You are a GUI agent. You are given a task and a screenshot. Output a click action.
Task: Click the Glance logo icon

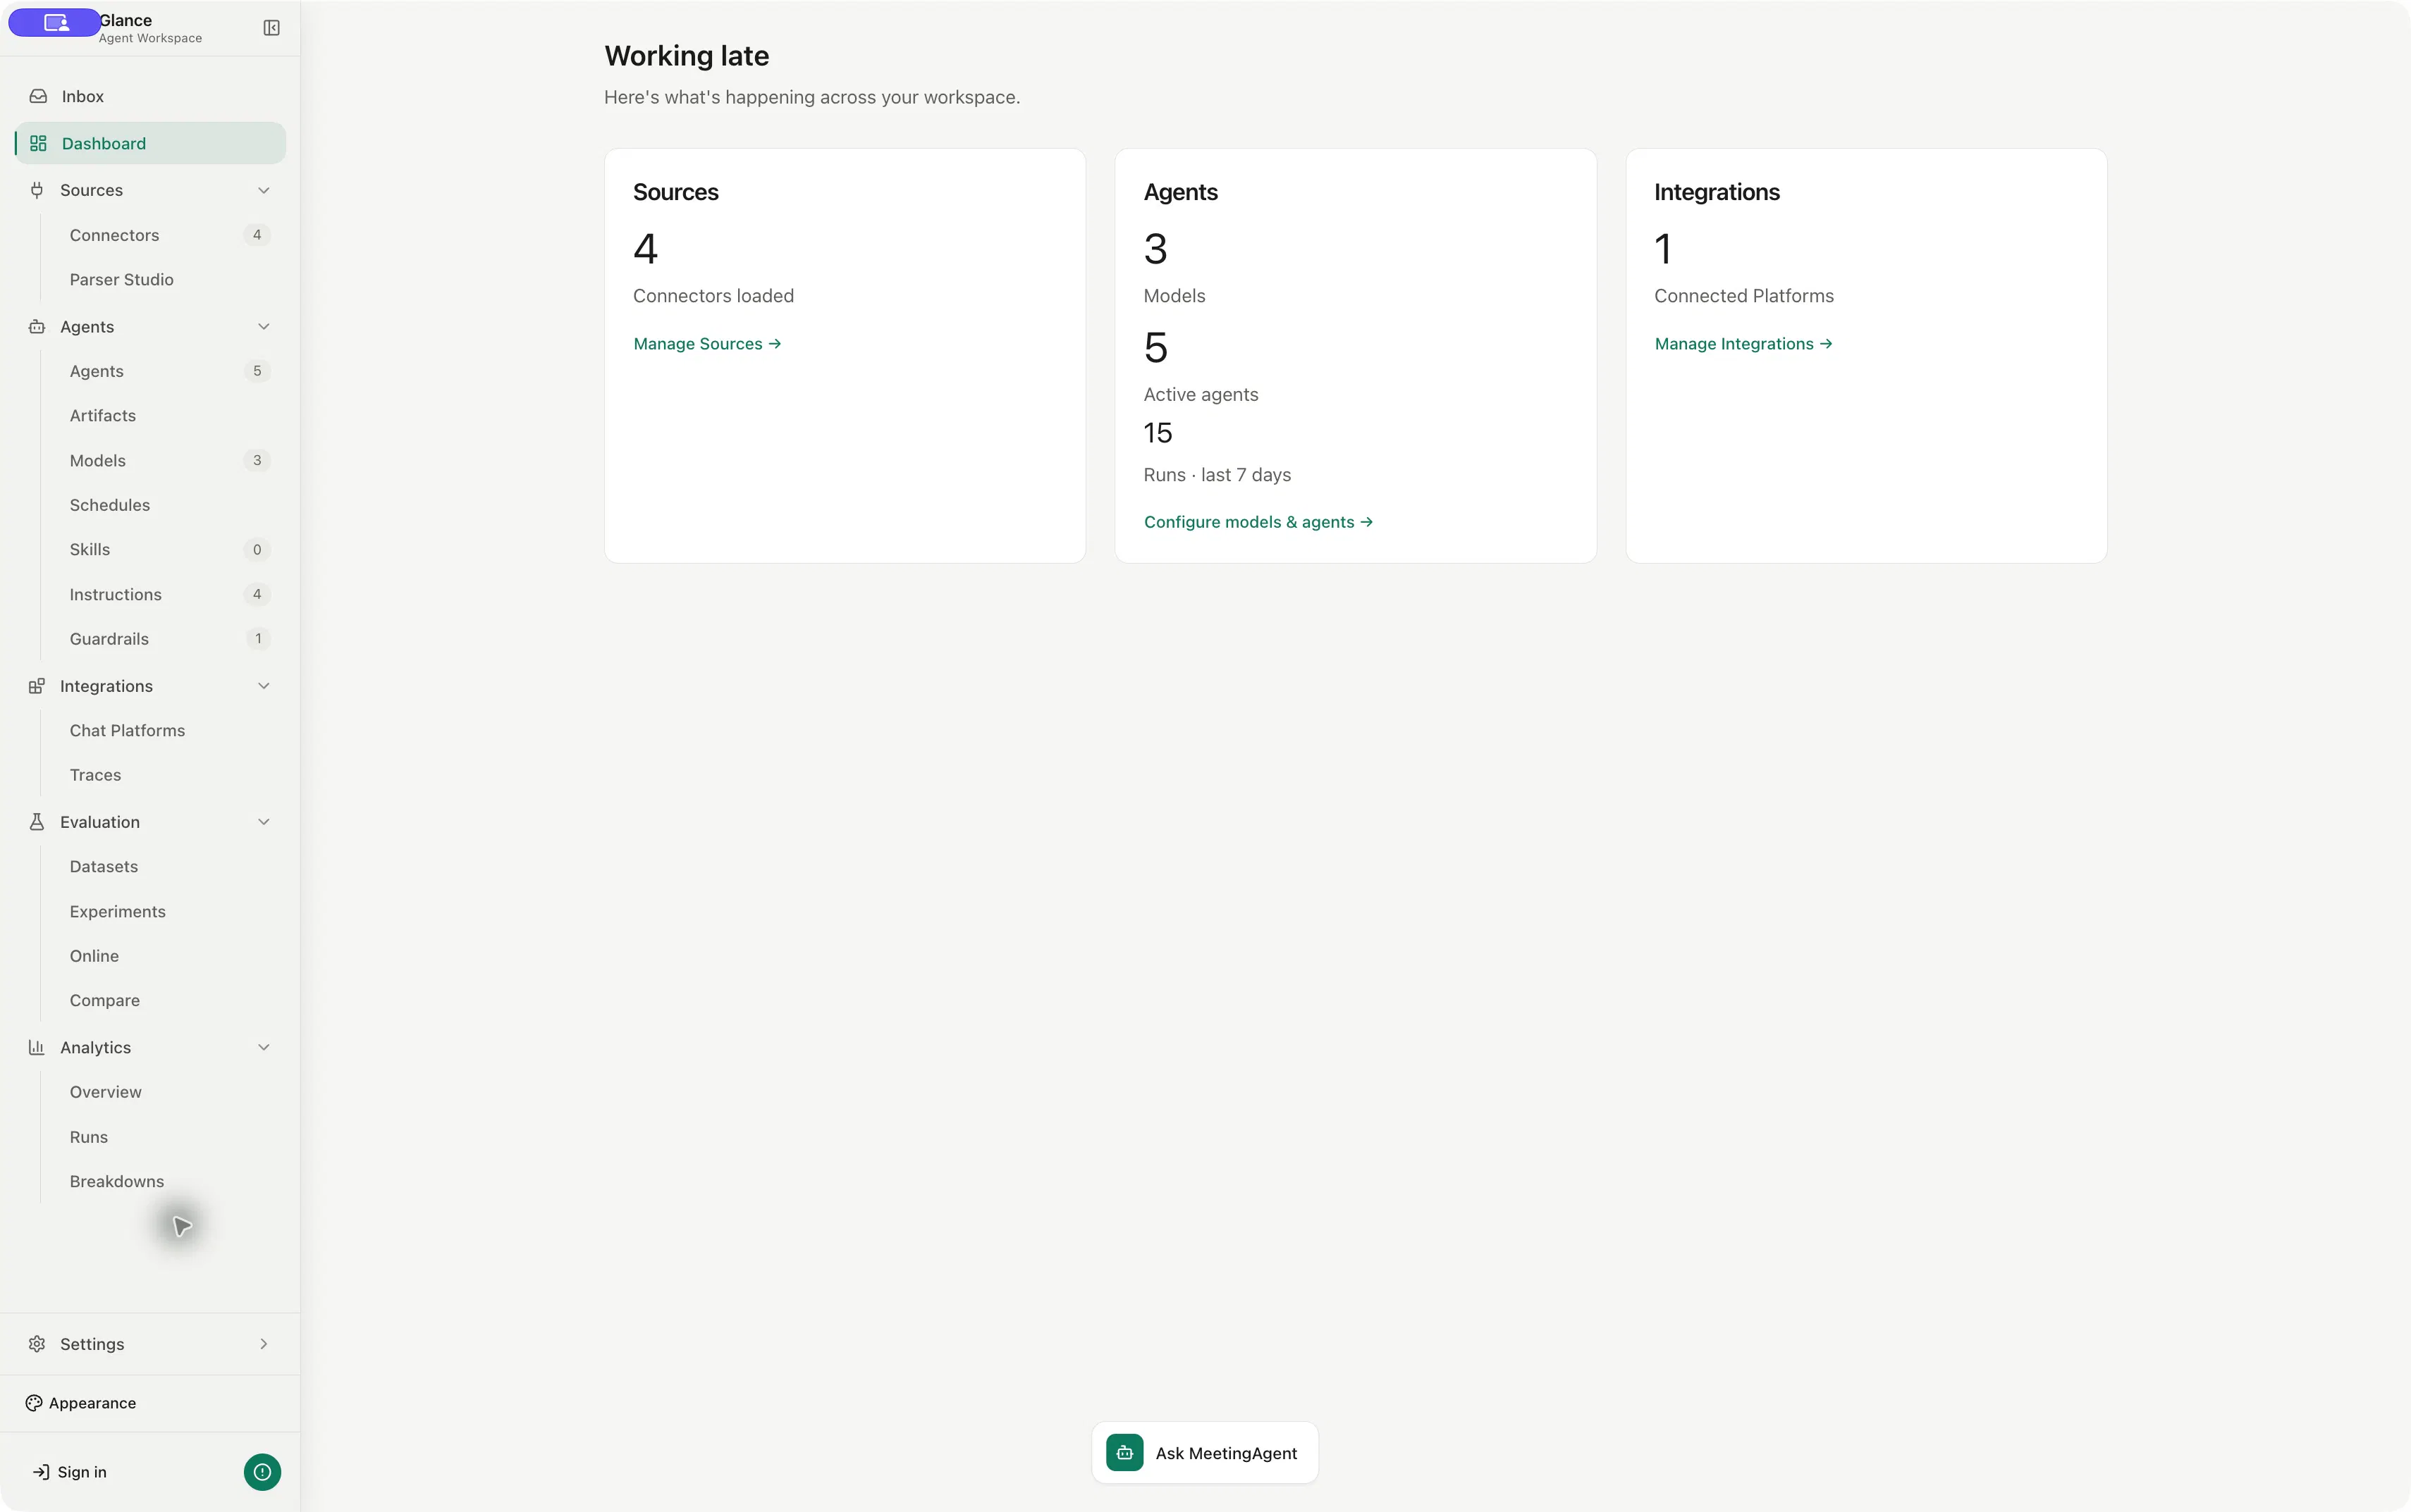[x=55, y=22]
